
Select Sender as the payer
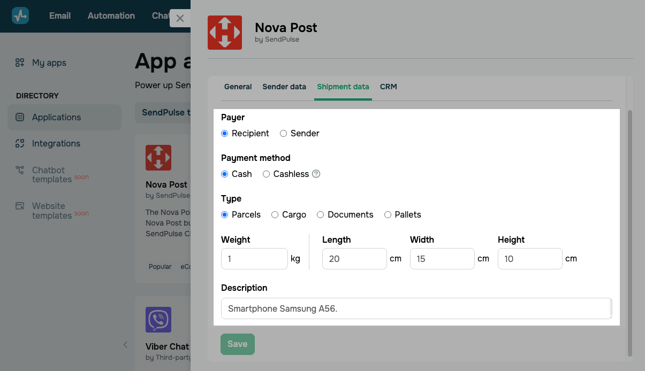284,134
